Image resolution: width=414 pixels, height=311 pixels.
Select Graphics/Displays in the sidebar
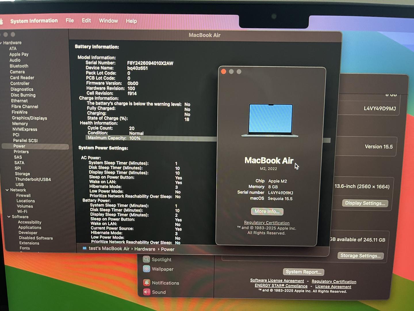click(x=29, y=118)
